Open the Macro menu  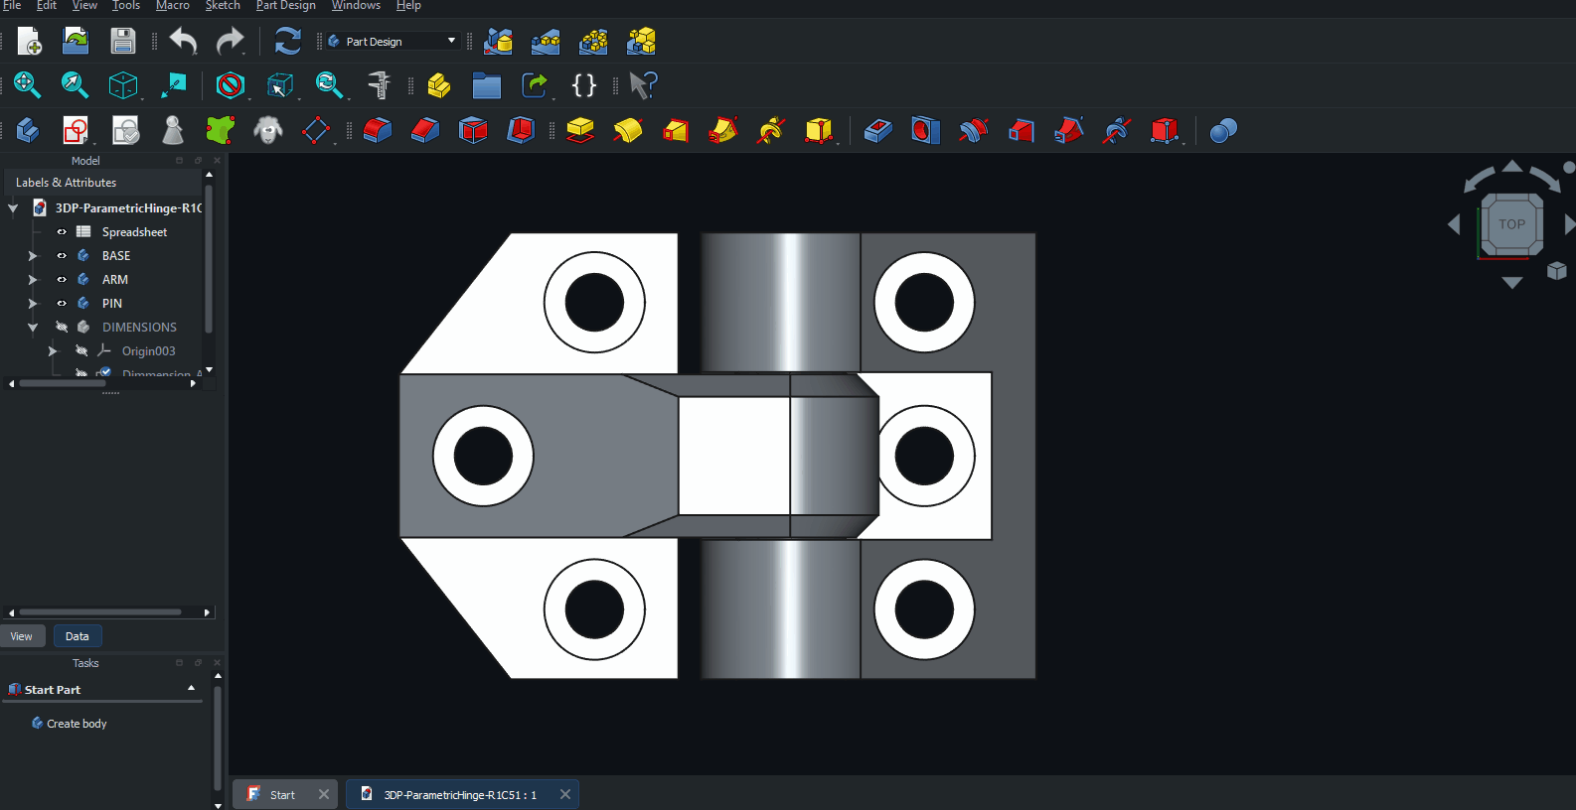[x=172, y=6]
